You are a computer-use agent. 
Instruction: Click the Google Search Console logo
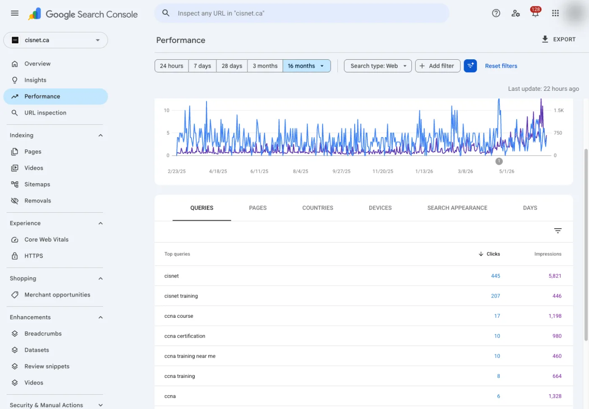pyautogui.click(x=83, y=14)
